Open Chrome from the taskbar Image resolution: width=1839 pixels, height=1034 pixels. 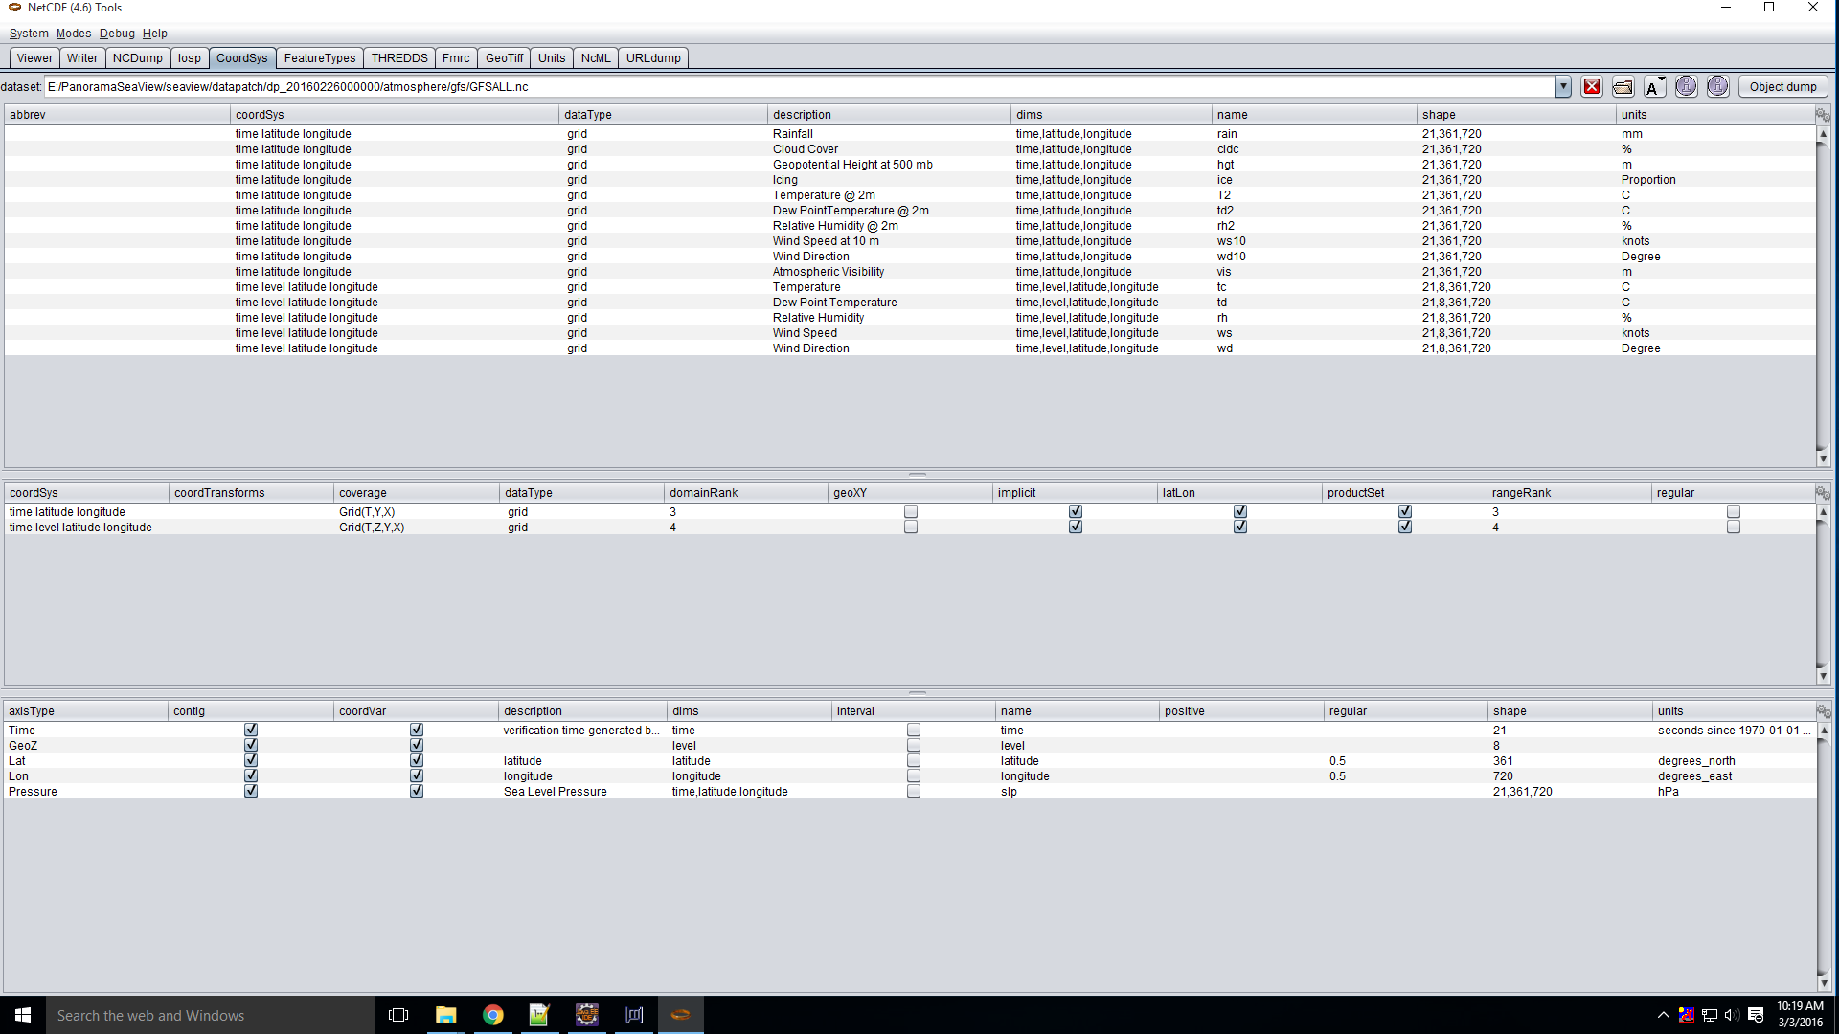pyautogui.click(x=492, y=1015)
